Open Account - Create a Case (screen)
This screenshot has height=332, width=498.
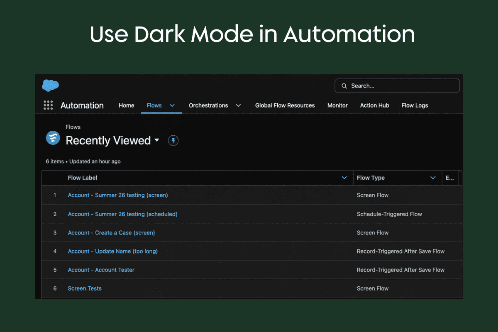111,233
